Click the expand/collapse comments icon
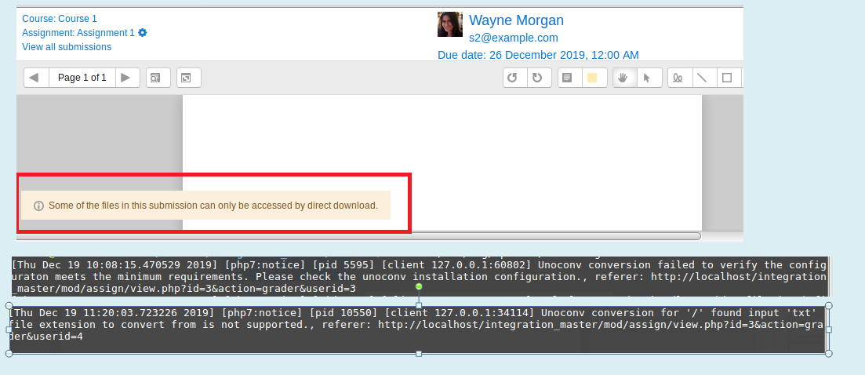865x375 pixels. pos(189,78)
